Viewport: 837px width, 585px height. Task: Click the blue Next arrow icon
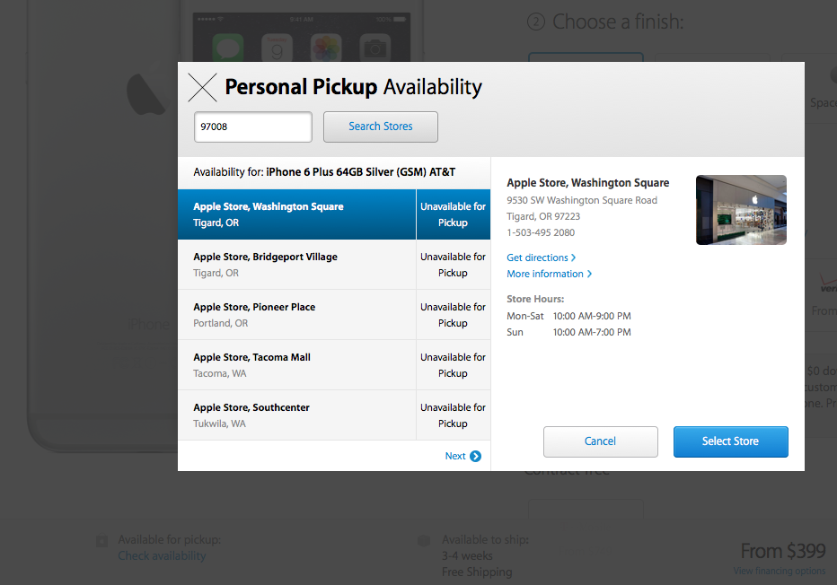475,456
